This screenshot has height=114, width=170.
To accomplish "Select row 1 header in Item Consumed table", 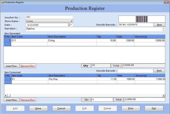I will 8,79.
